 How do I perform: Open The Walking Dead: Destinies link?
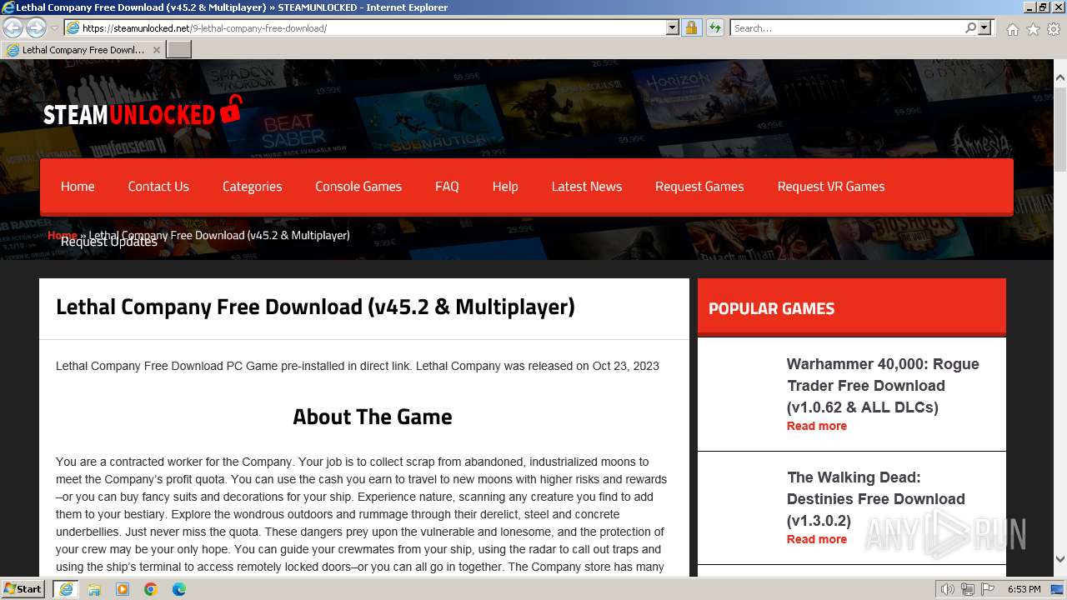point(876,499)
